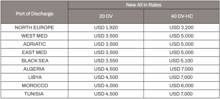Click the 20 DV column header
Viewport: 220px width, 99px height.
106,16
